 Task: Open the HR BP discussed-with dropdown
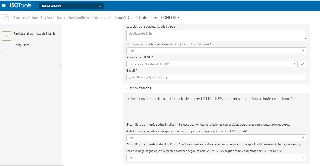tap(216, 51)
